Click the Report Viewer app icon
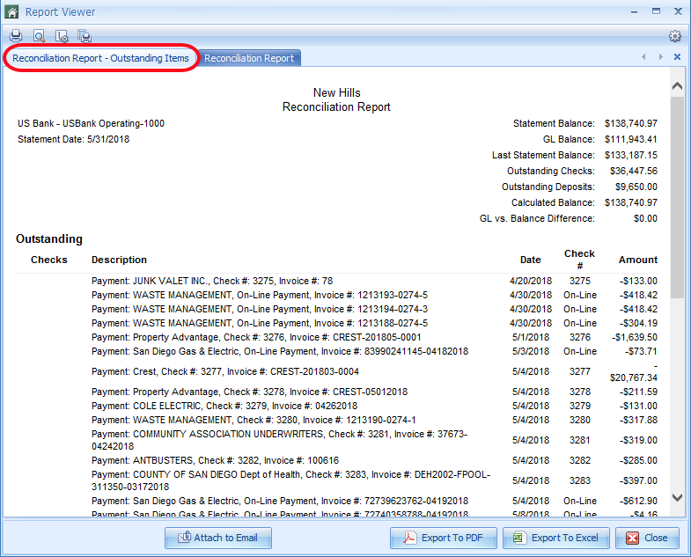The width and height of the screenshot is (691, 557). 11,11
